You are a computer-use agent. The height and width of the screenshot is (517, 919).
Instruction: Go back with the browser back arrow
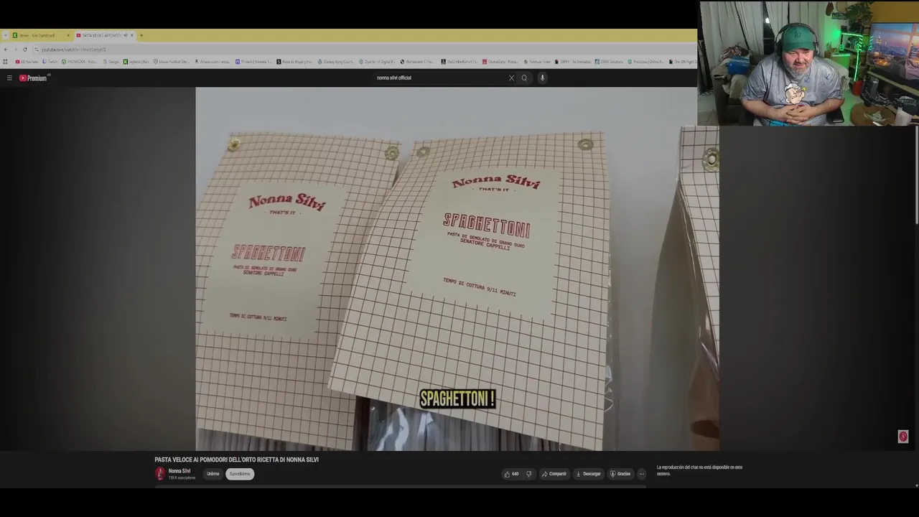pyautogui.click(x=6, y=50)
